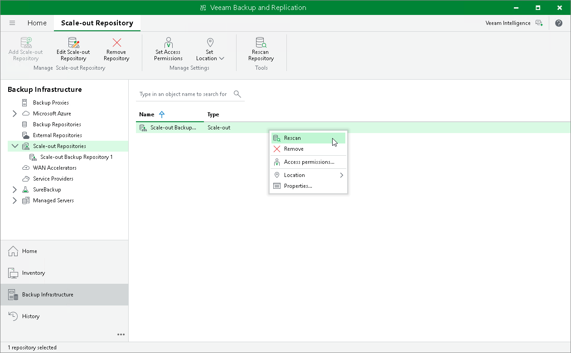The image size is (571, 353).
Task: Switch to the Home tab
Action: 37,23
